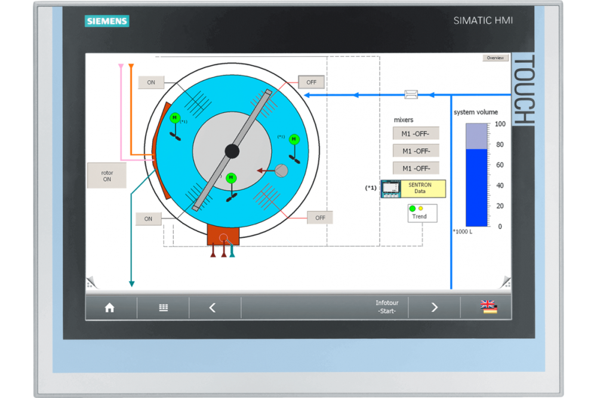Go to next page with right chevron

(x=434, y=308)
